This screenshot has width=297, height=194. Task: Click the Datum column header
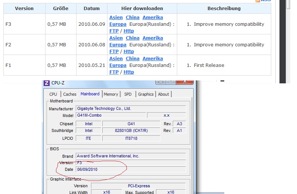point(92,8)
